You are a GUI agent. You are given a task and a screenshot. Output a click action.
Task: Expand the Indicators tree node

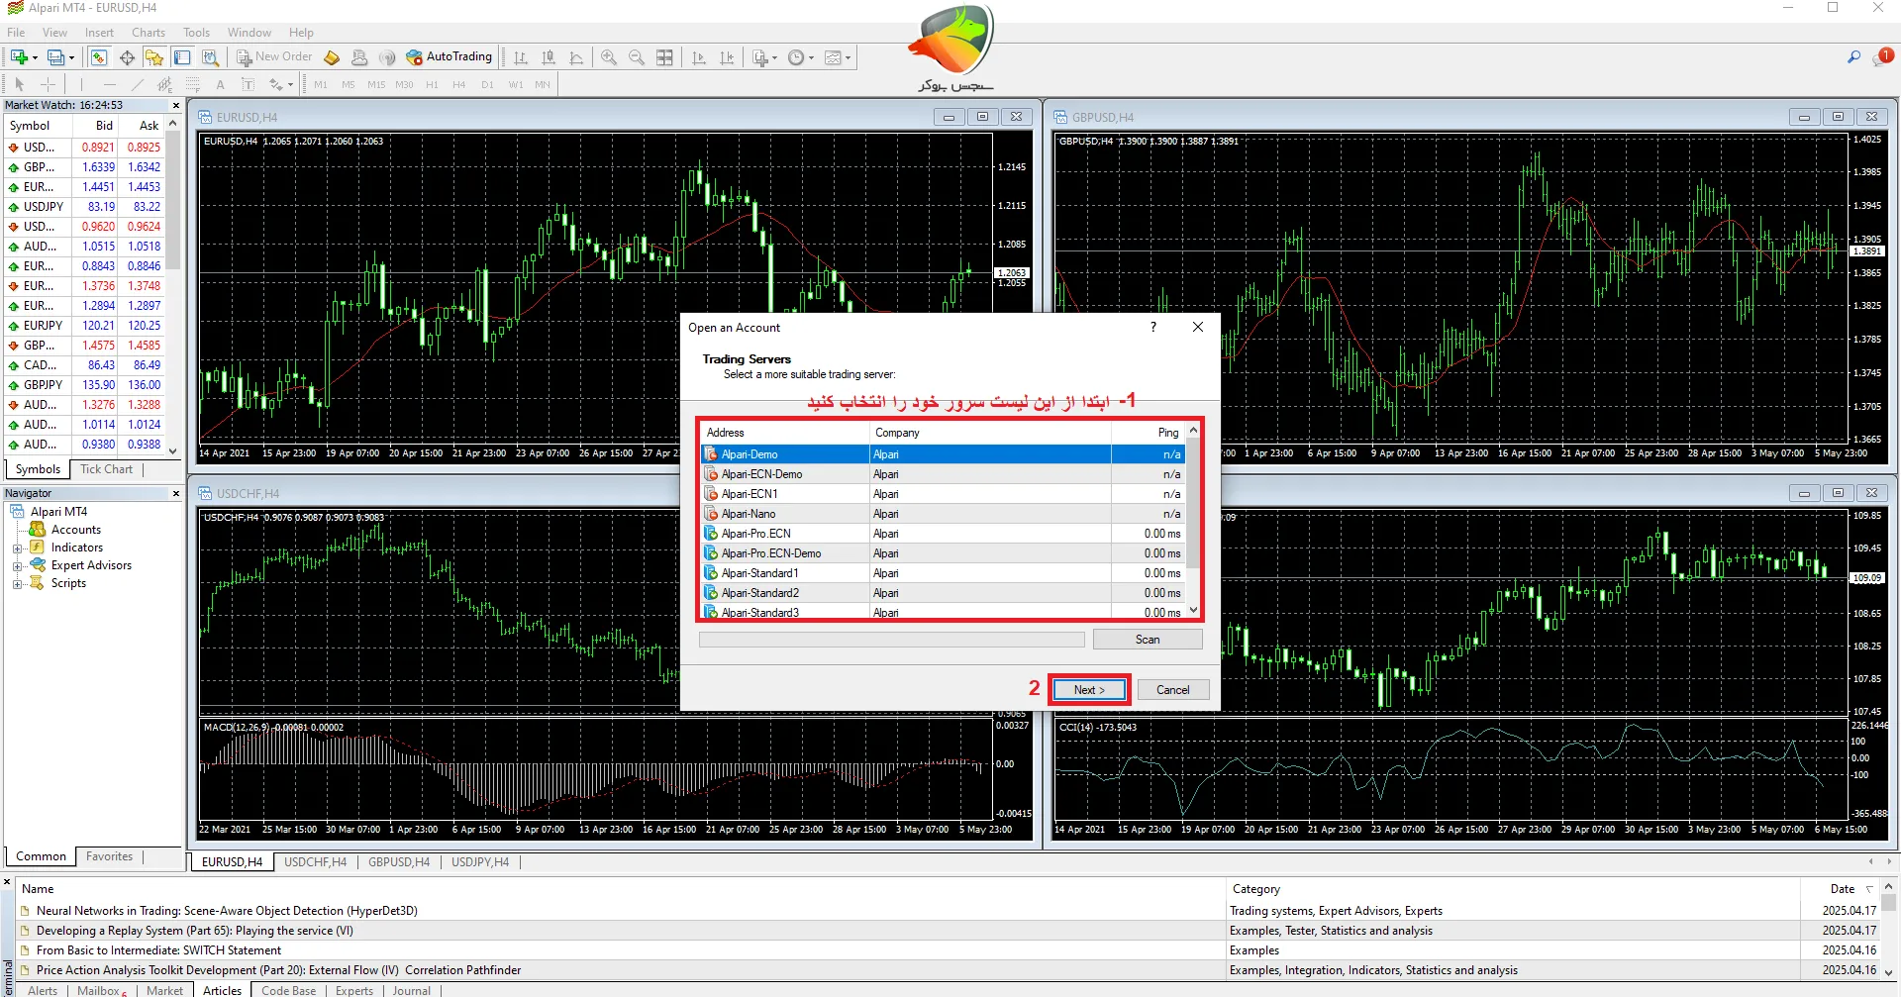(17, 548)
